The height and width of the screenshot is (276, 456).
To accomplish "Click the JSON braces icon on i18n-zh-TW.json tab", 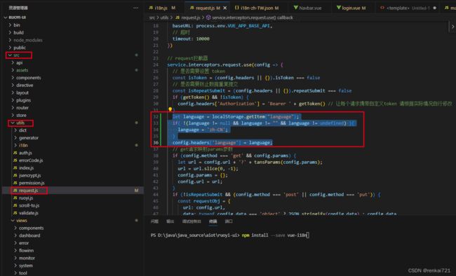I will click(237, 8).
